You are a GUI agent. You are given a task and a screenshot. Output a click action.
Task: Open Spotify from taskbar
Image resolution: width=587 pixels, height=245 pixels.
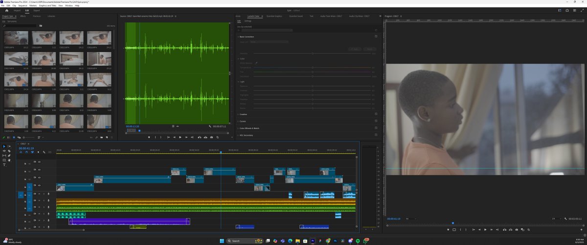pos(358,241)
